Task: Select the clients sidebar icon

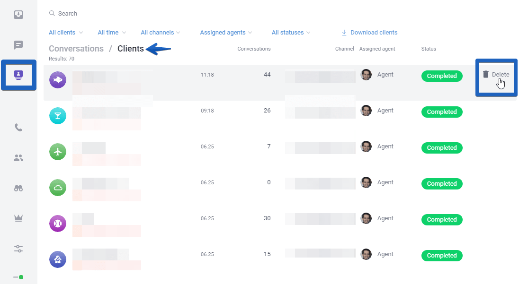Action: [18, 75]
